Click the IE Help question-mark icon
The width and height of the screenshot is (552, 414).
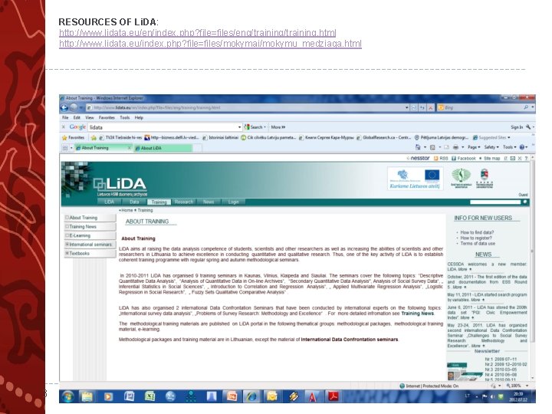(x=522, y=147)
